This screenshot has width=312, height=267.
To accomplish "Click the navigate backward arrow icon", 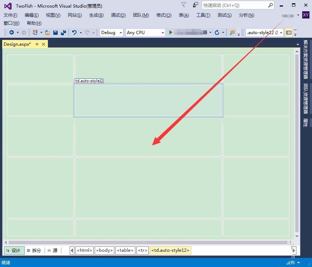I will coord(11,32).
